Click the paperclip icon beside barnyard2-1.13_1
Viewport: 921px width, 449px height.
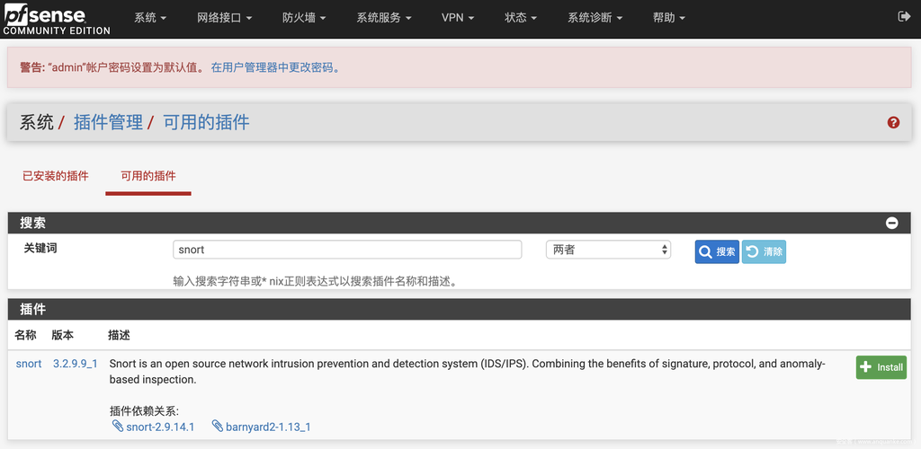click(x=218, y=427)
